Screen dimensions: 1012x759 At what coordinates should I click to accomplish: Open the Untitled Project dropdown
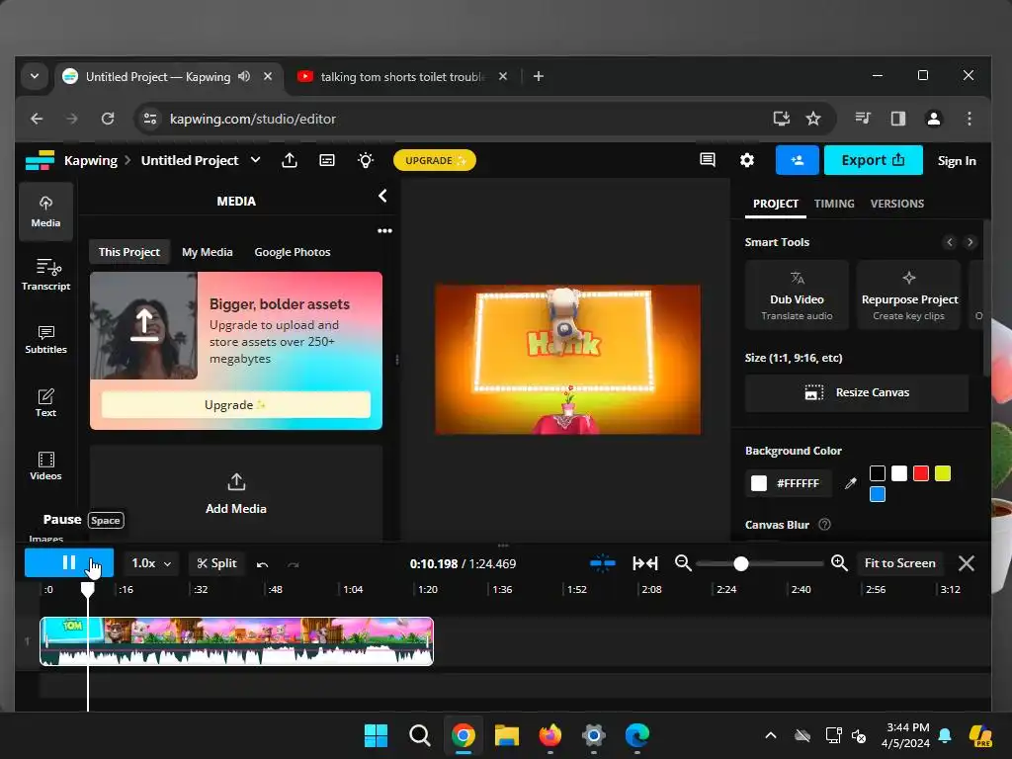256,160
